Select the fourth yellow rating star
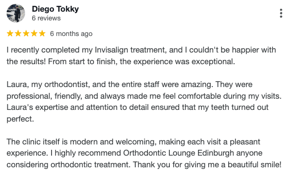Image resolution: width=290 pixels, height=178 pixels. 34,34
